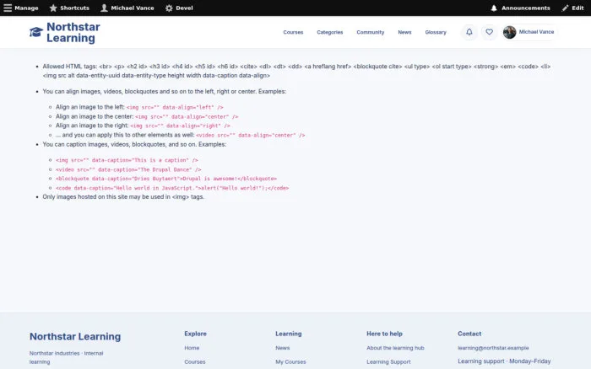Click the Devel gear icon

[x=169, y=8]
